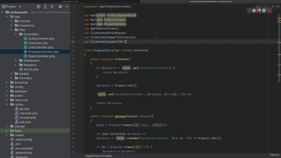Click the backend function name

pos(120,116)
